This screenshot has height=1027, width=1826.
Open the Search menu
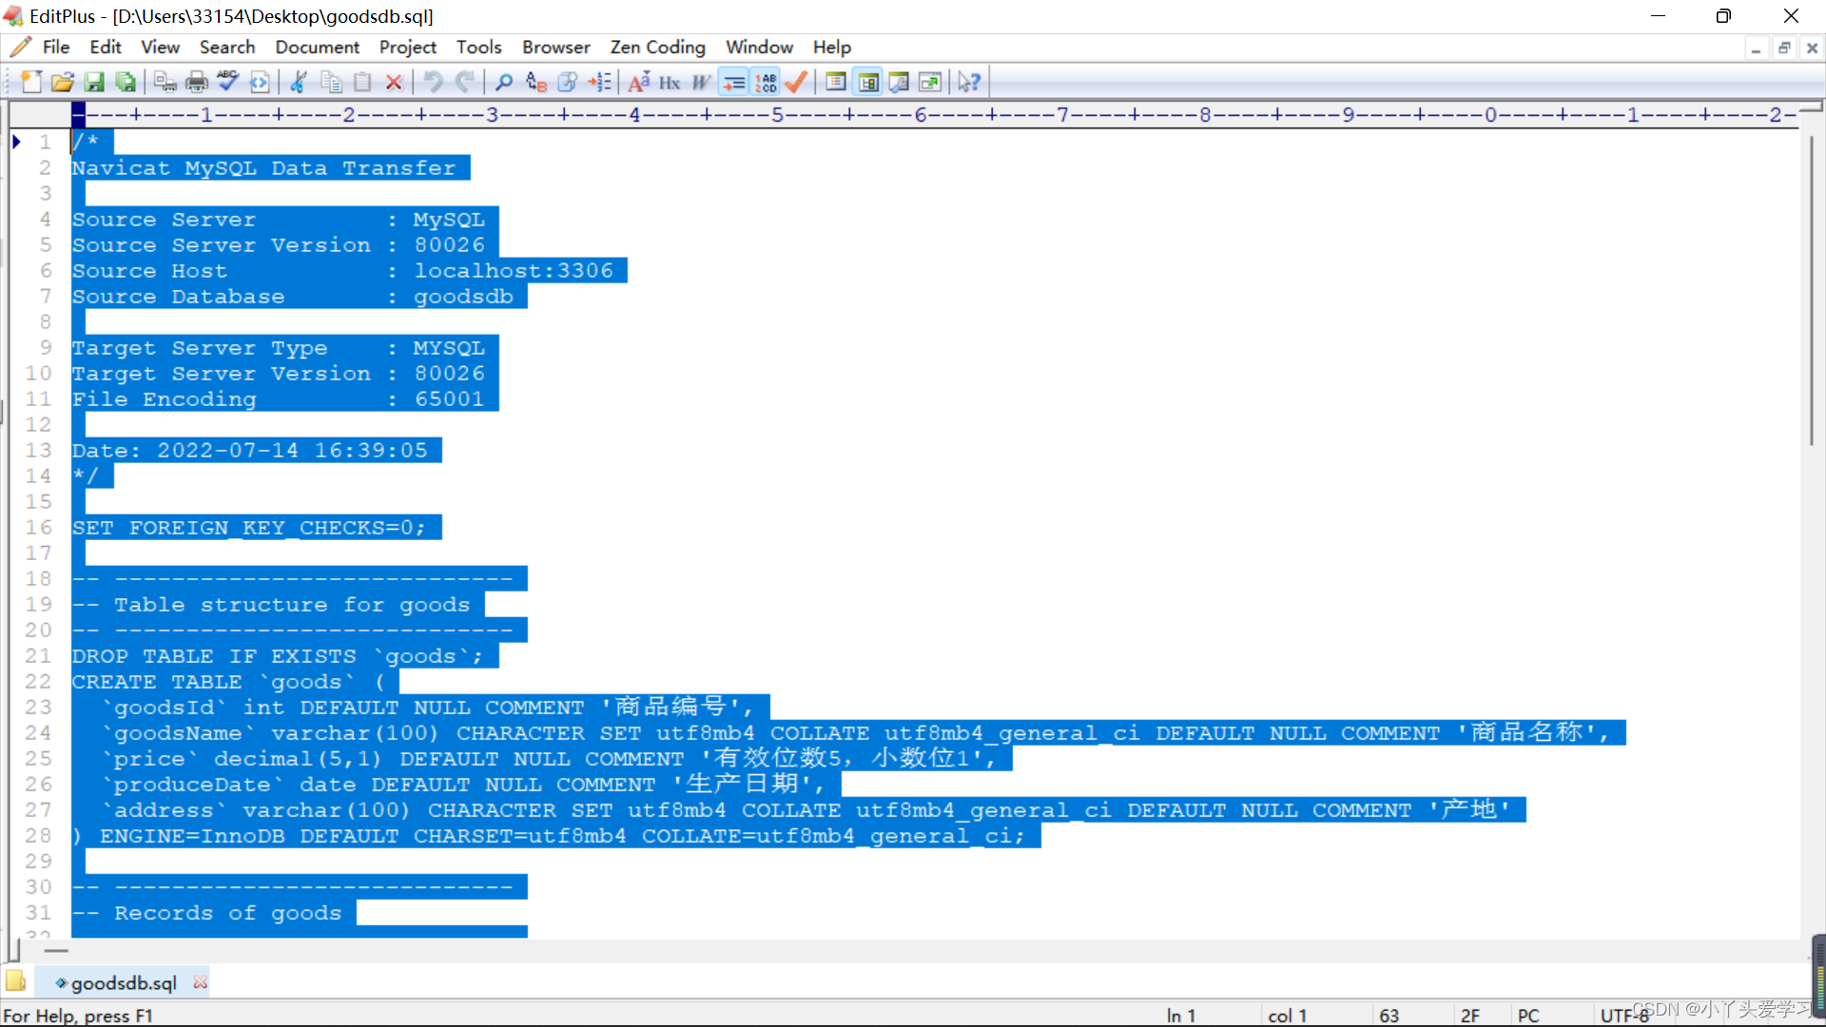click(225, 47)
